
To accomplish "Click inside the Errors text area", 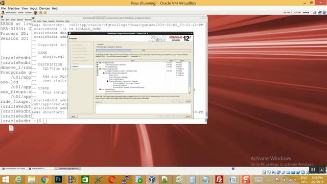I will (x=143, y=109).
